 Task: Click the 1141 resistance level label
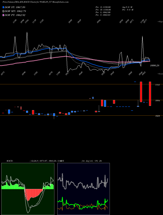tap(157, 85)
